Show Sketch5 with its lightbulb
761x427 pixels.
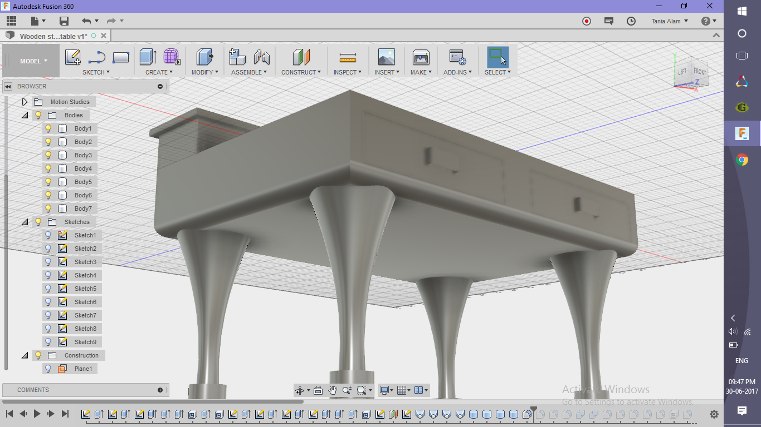click(48, 289)
